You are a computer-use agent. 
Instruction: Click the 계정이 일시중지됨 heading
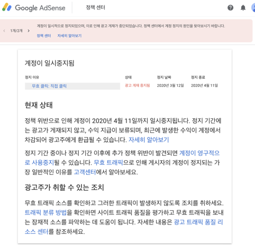pos(49,63)
